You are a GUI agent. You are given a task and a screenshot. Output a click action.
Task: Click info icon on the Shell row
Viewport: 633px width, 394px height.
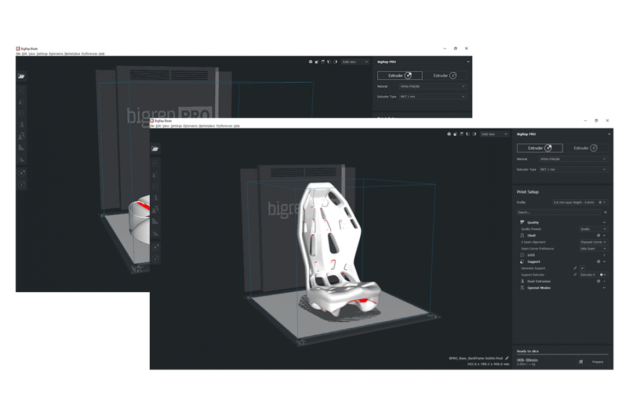click(598, 235)
